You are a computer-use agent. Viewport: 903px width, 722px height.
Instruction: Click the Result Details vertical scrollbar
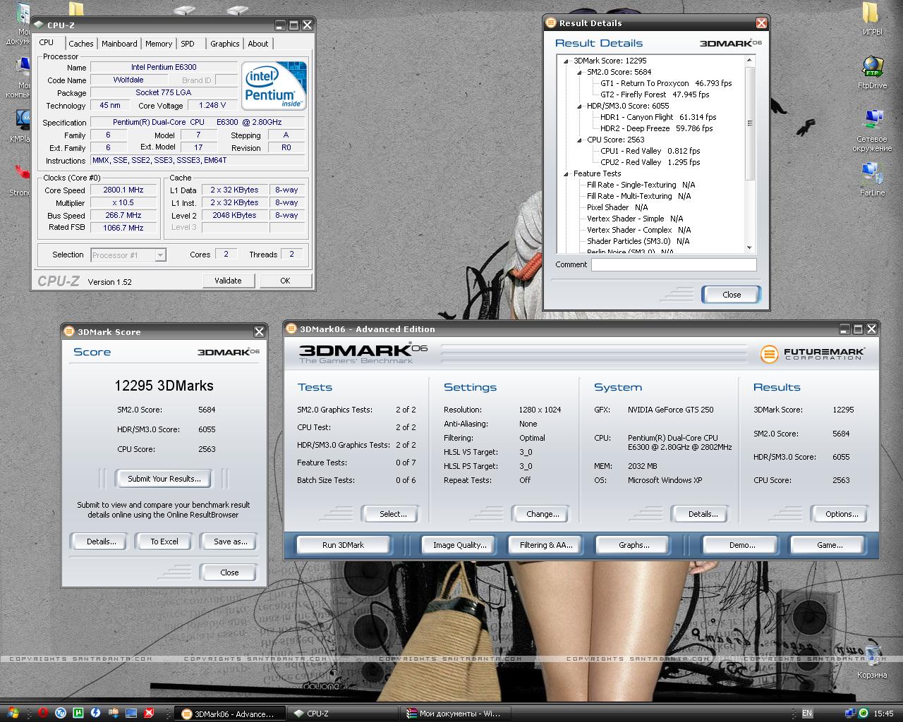pos(749,154)
